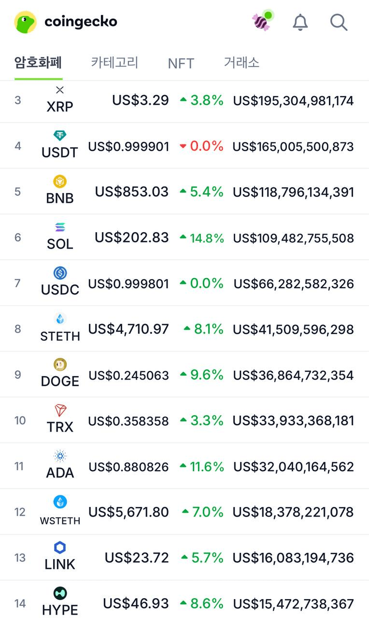Viewport: 369px width, 618px height.
Task: Select the Dogecoin DOGE coin icon
Action: 60,365
